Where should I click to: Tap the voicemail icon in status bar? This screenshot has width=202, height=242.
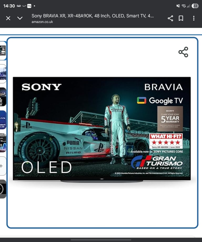(19, 6)
